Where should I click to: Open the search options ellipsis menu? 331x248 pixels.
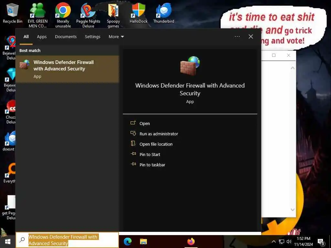[x=237, y=37]
